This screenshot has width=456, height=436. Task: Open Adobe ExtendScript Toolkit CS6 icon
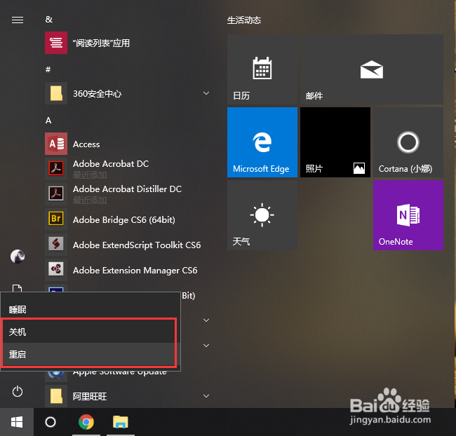(x=56, y=244)
